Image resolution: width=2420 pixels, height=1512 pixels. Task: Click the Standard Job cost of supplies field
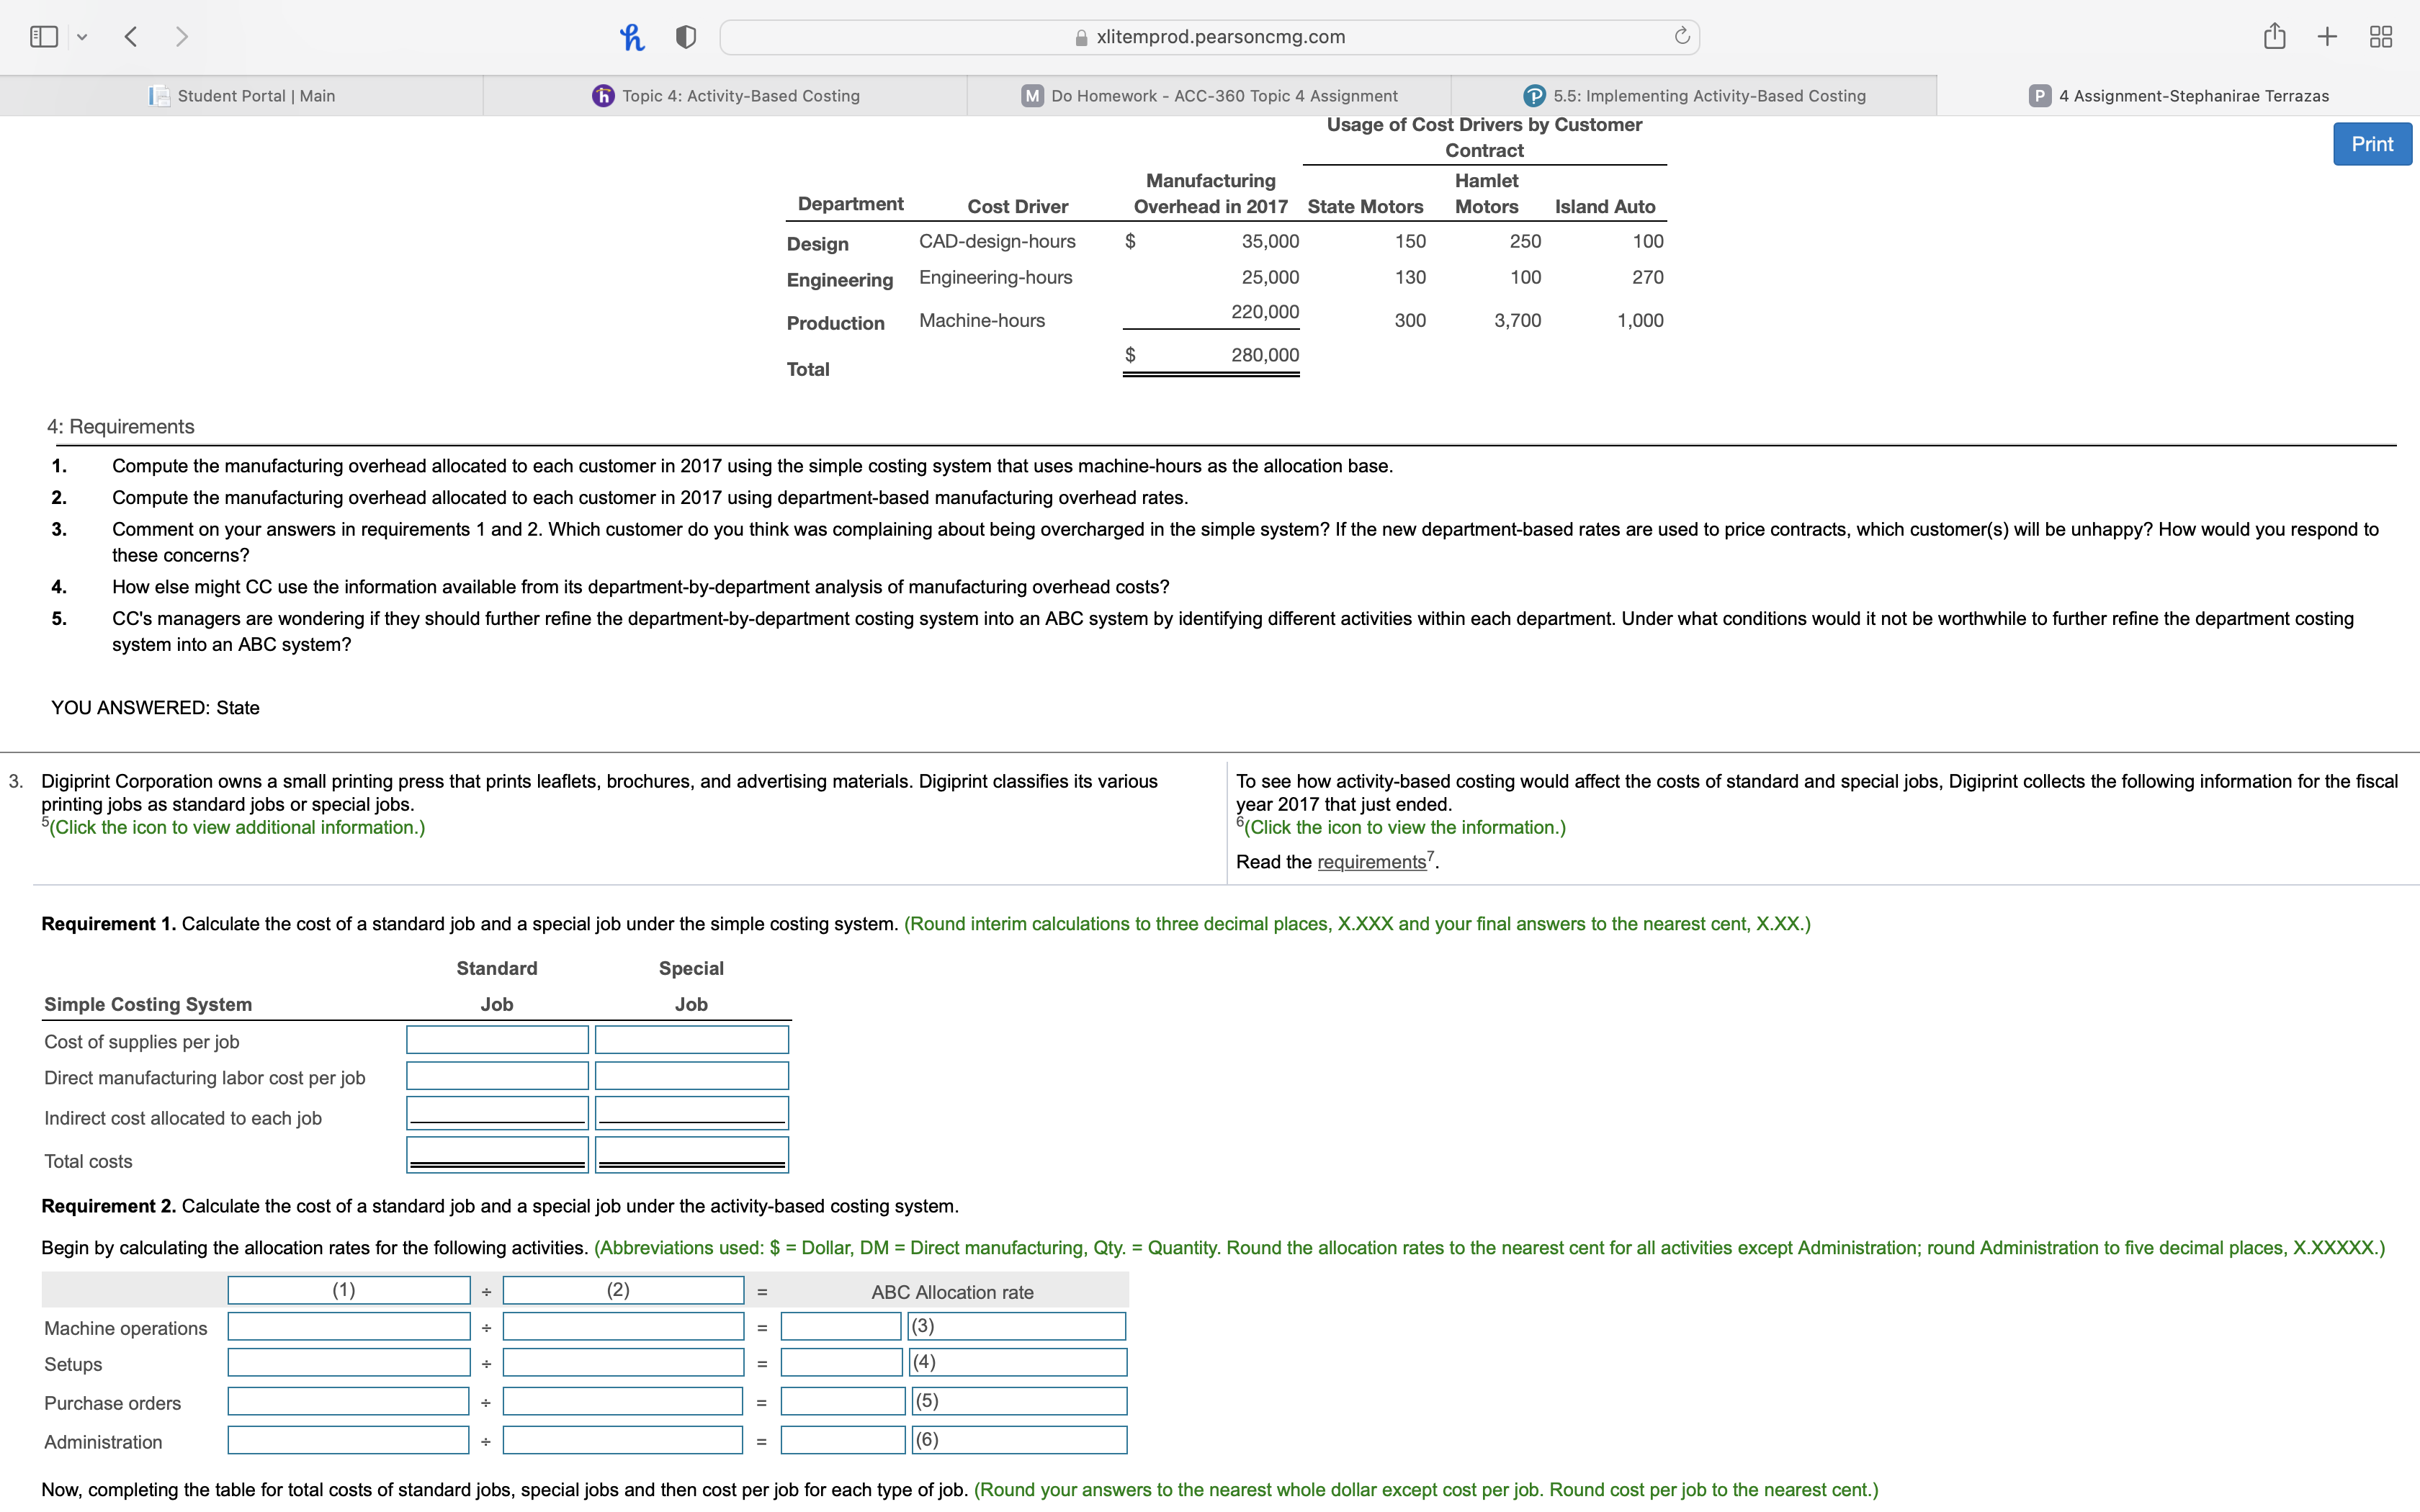coord(497,1040)
